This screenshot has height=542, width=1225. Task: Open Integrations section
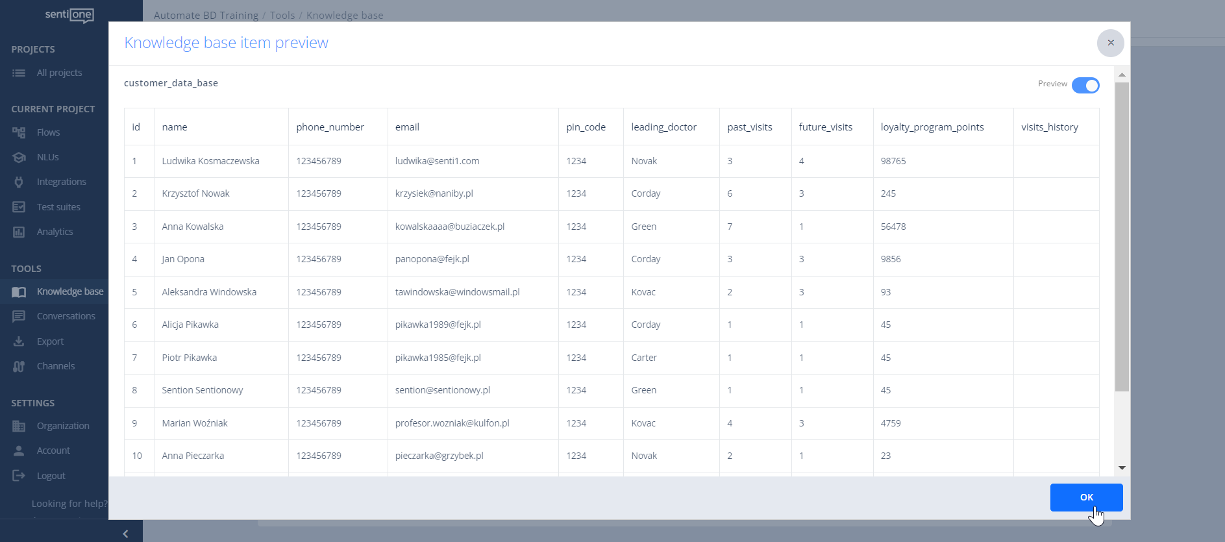point(61,182)
